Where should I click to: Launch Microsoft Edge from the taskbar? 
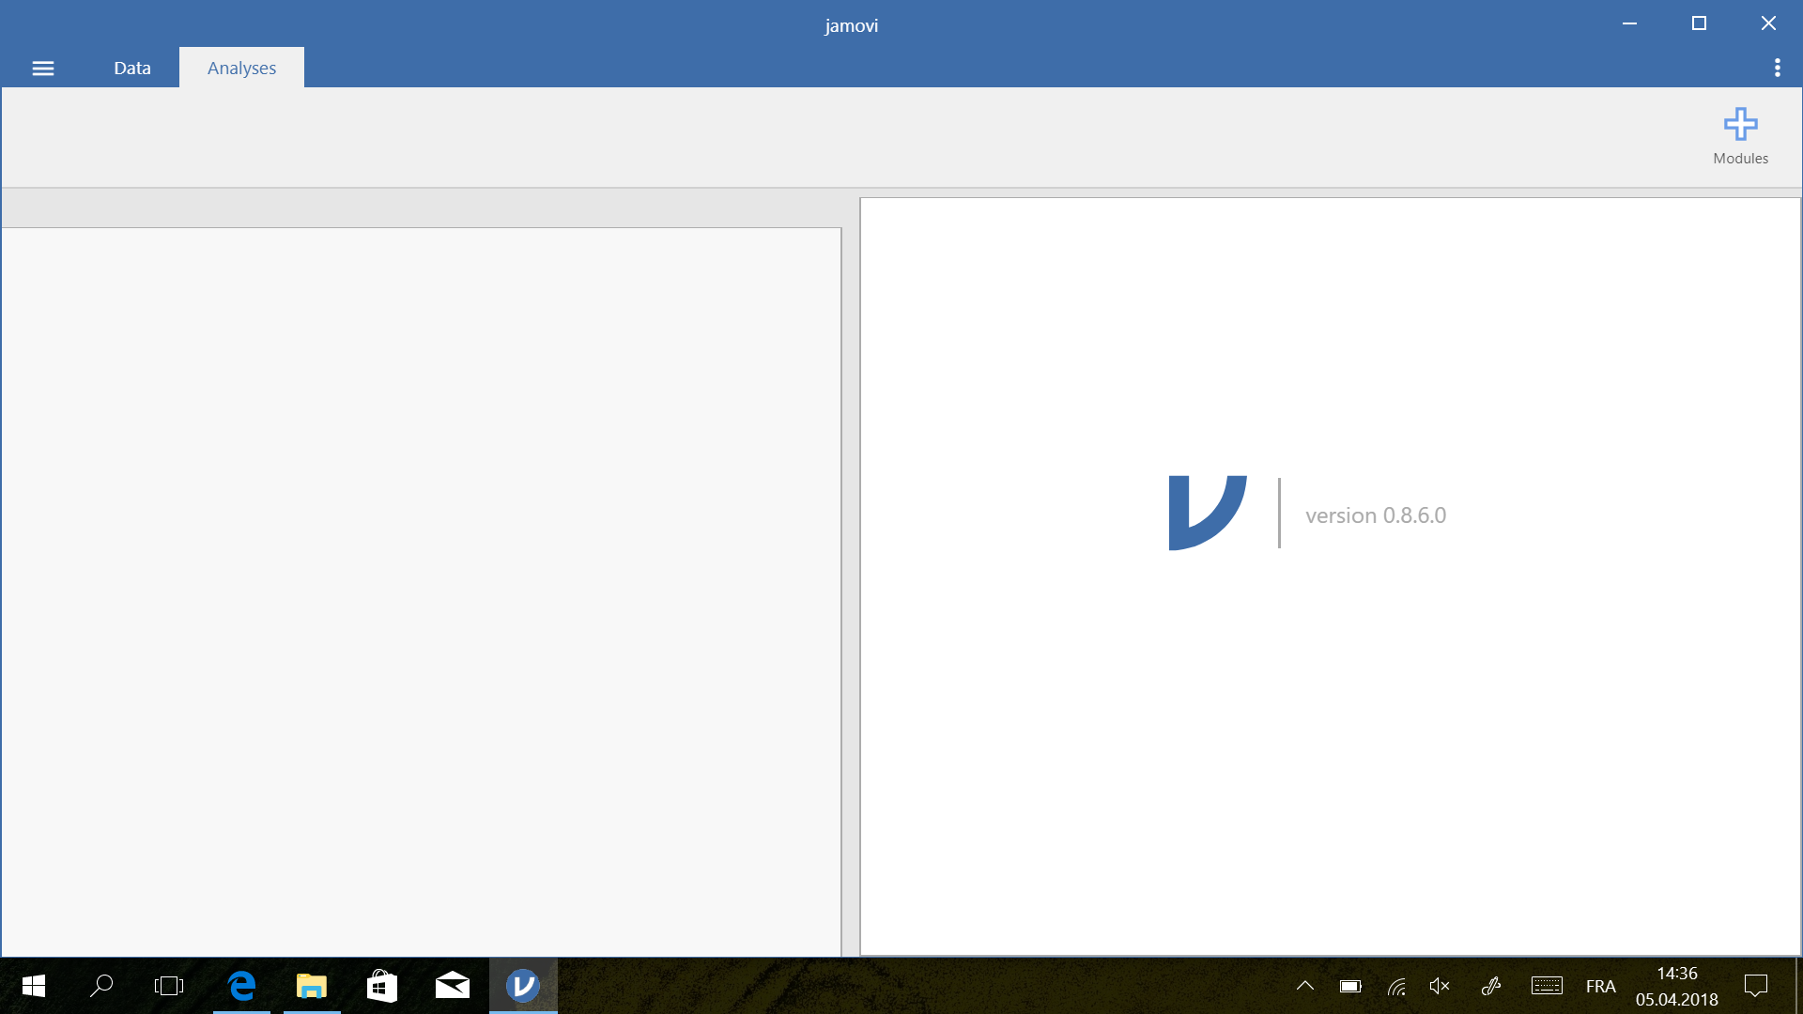241,986
